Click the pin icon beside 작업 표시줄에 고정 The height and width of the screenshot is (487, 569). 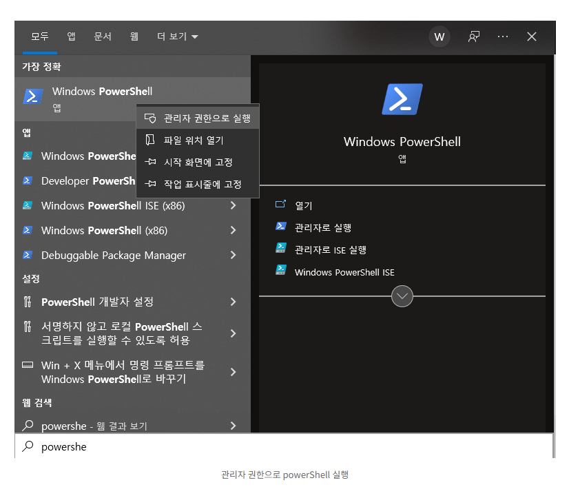150,184
